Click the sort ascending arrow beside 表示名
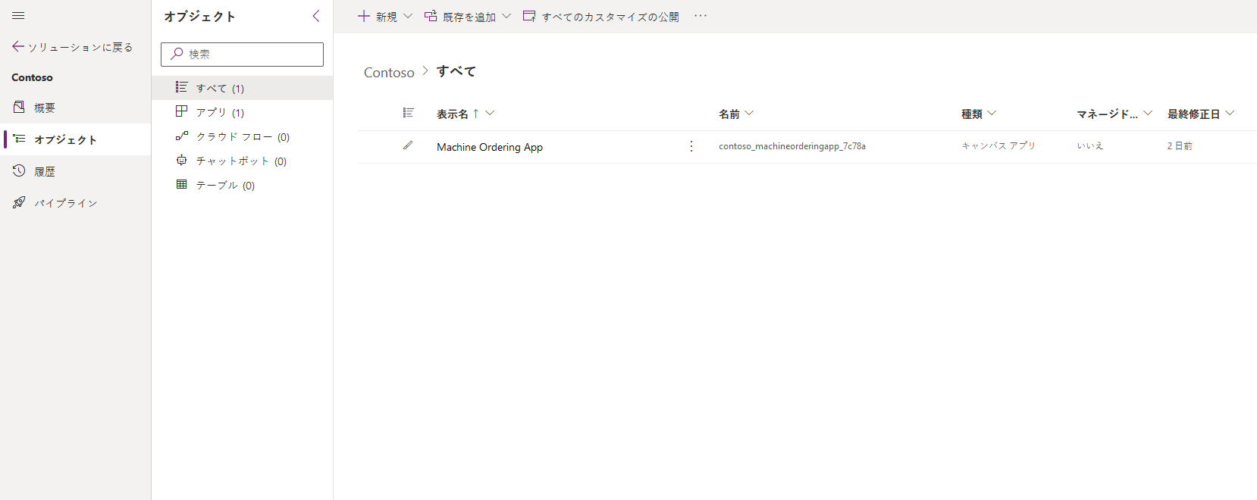This screenshot has height=500, width=1257. pyautogui.click(x=475, y=114)
